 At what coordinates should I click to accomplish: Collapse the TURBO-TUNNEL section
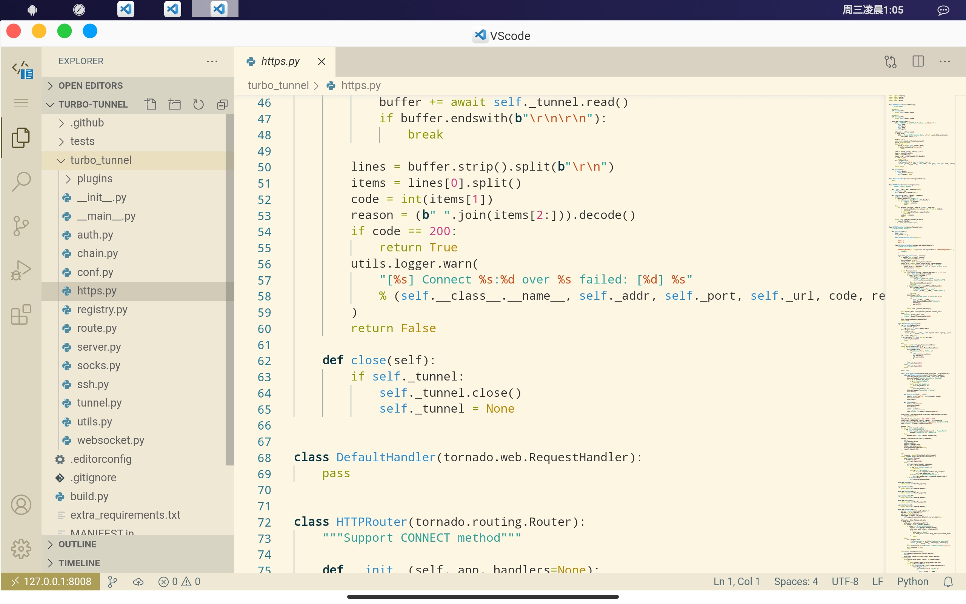(93, 104)
